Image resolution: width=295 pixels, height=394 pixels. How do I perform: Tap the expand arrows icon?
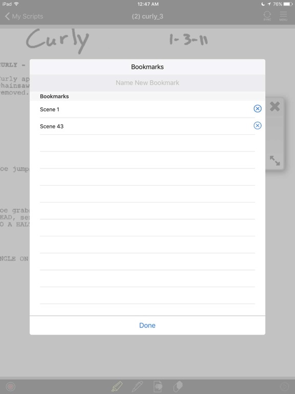click(x=275, y=161)
